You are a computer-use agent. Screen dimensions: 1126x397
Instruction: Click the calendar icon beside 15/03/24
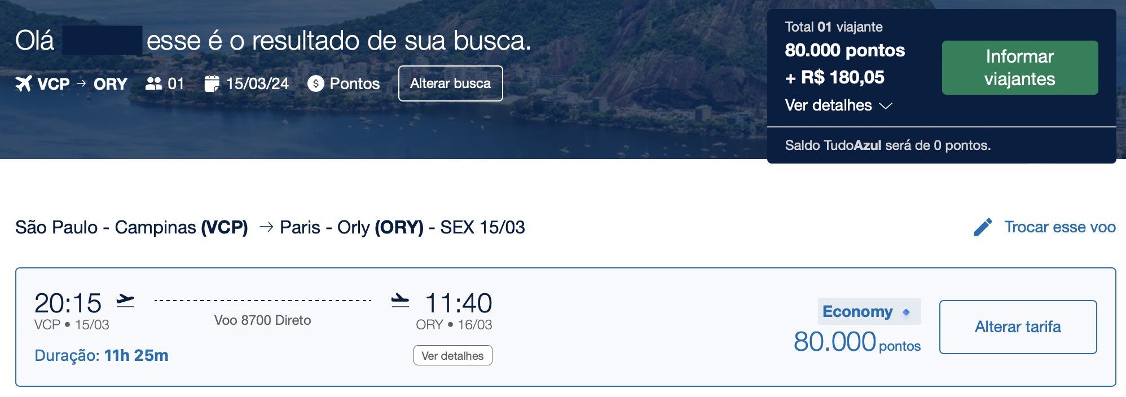pos(212,83)
